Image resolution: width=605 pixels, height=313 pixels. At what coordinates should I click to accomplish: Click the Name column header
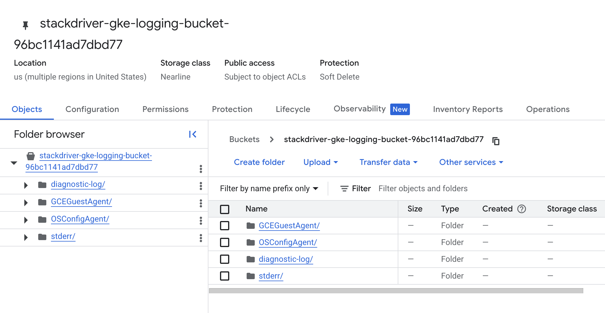coord(256,209)
